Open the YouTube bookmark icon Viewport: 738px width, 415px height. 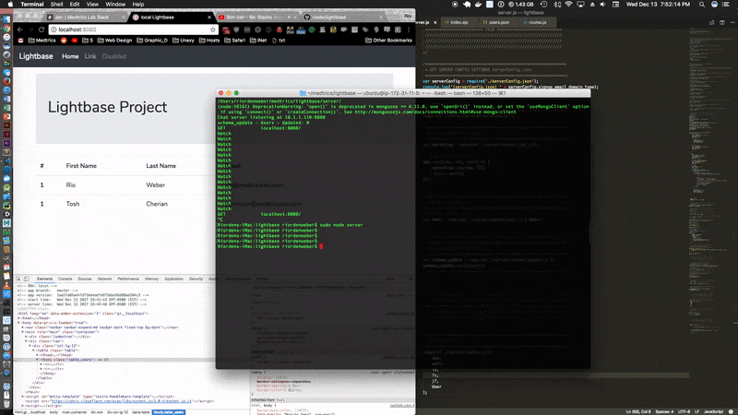(75, 41)
